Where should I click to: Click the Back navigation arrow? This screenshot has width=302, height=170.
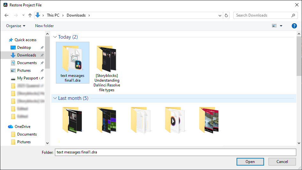[6, 15]
